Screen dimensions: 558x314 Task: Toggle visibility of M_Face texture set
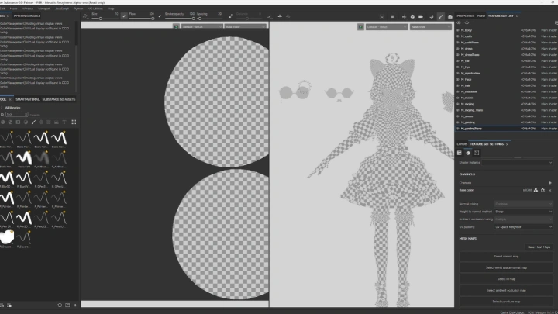(458, 79)
